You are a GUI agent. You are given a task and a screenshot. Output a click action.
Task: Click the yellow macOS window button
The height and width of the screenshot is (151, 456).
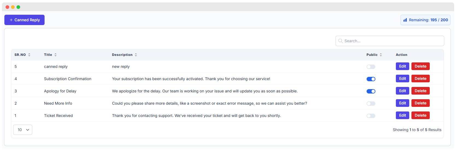pyautogui.click(x=13, y=7)
